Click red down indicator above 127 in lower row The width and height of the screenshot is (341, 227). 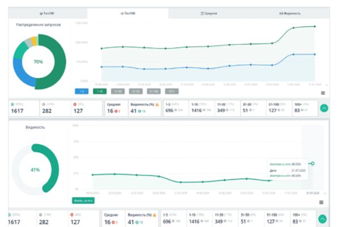tap(72, 215)
